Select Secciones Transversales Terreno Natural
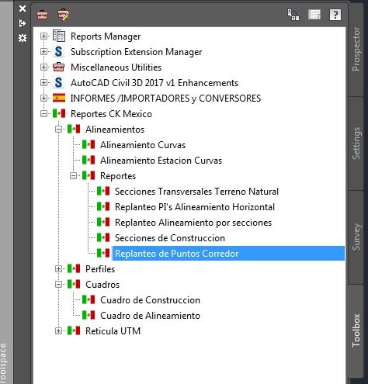The width and height of the screenshot is (368, 384). tap(196, 192)
